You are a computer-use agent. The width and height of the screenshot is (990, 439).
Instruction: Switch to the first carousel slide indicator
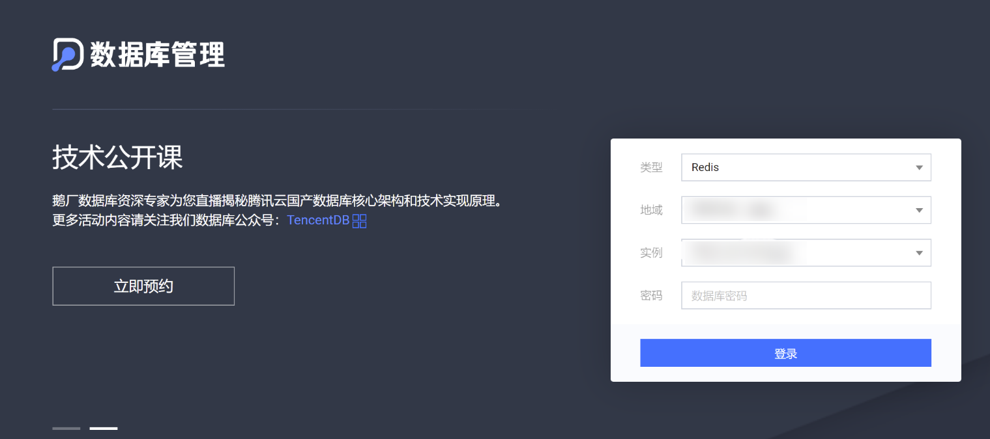66,428
